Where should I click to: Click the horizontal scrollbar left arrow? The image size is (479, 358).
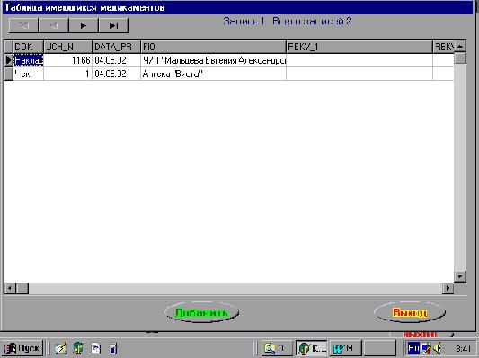[10, 288]
